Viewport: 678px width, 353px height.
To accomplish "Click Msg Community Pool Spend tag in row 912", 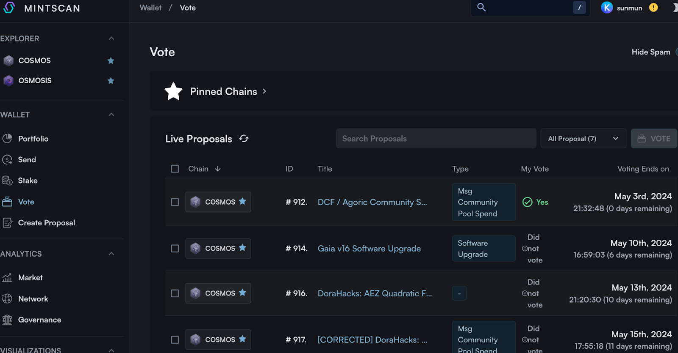I will (x=484, y=202).
